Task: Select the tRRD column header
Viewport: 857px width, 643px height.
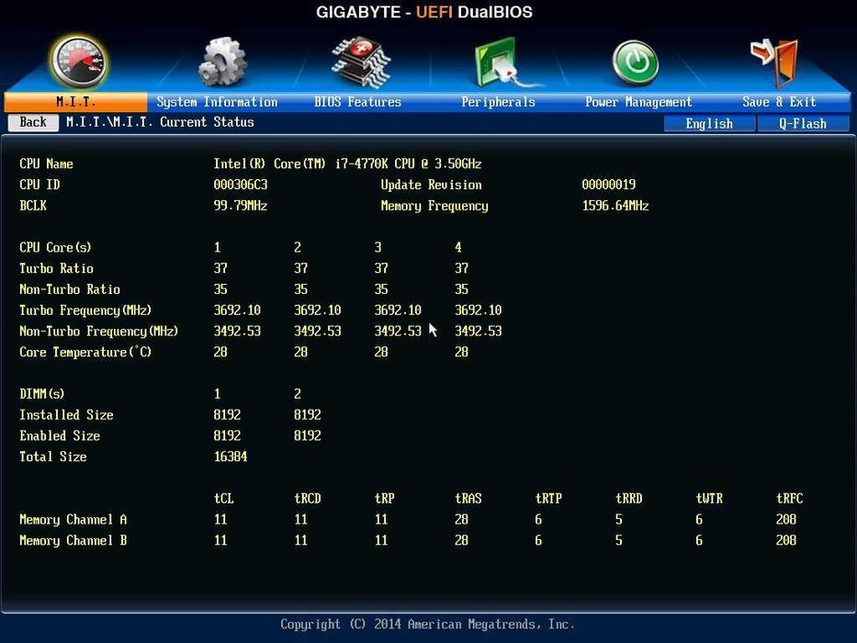Action: (629, 499)
